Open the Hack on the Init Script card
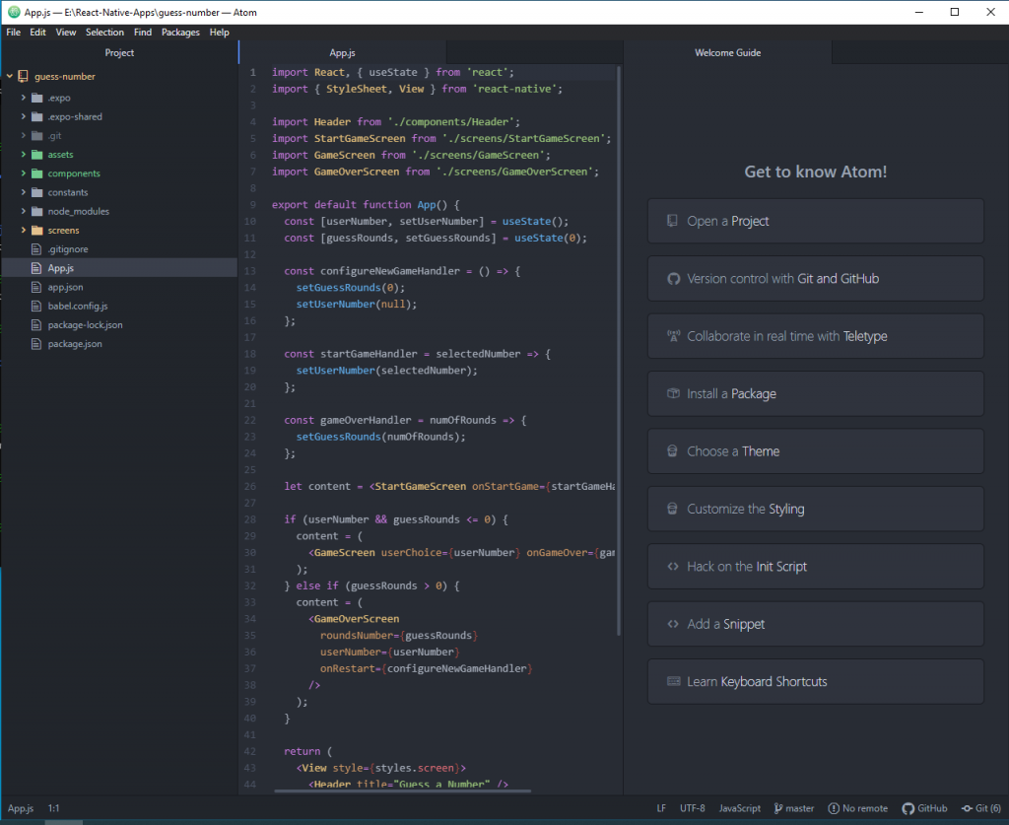This screenshot has height=825, width=1009. click(x=815, y=567)
